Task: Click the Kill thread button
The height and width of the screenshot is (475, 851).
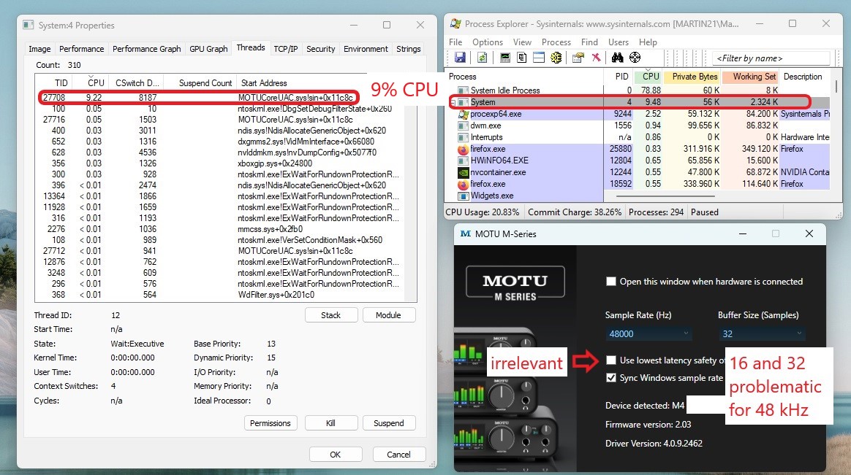Action: point(330,423)
